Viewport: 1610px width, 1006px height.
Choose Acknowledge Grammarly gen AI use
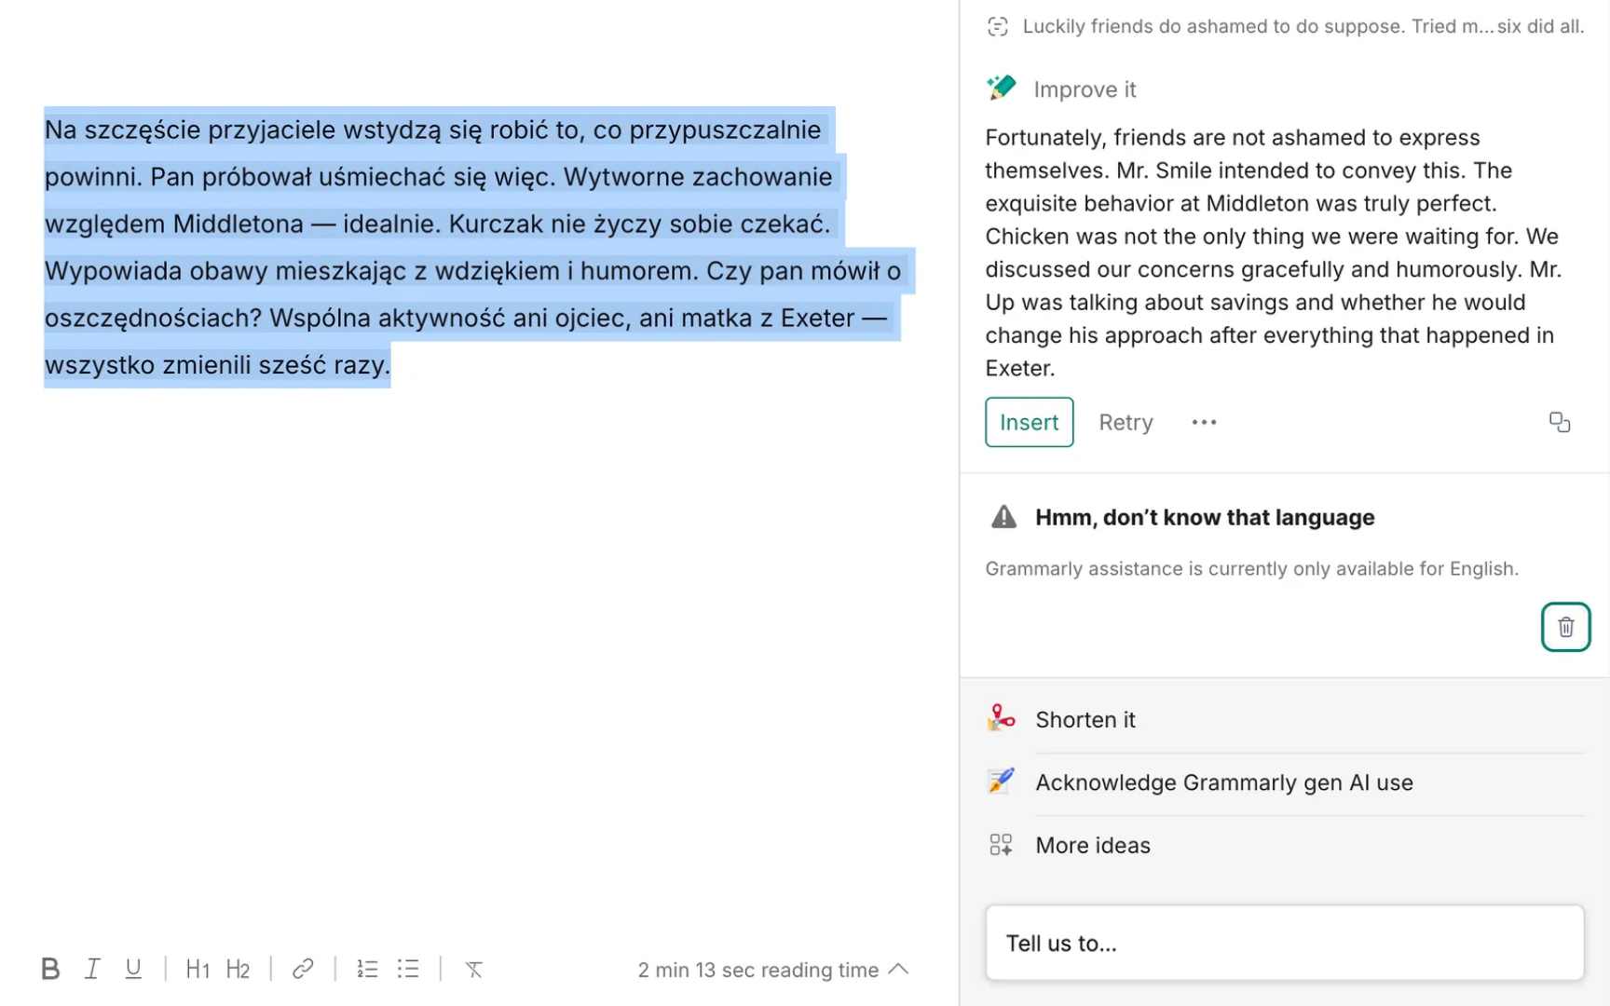pyautogui.click(x=1224, y=782)
